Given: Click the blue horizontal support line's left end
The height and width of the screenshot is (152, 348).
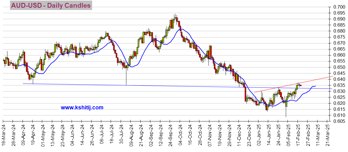Looking at the screenshot, I should pos(23,83).
